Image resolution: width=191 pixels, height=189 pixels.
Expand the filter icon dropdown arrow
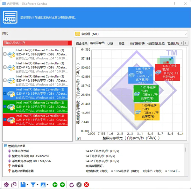pyautogui.click(x=37, y=185)
